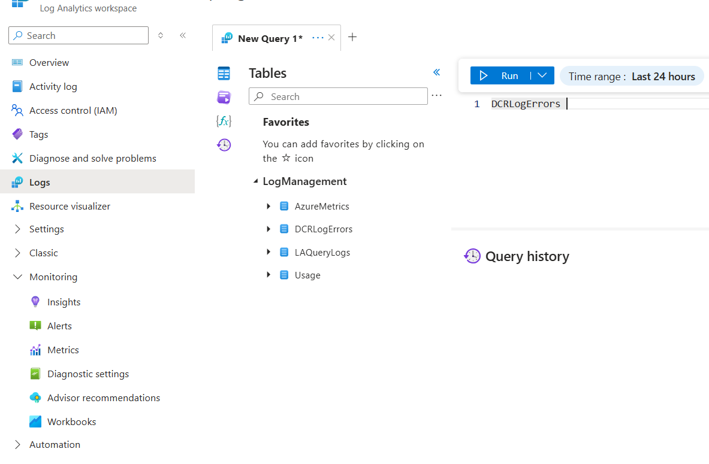This screenshot has width=709, height=464.
Task: Expand the Classic section
Action: coord(17,253)
